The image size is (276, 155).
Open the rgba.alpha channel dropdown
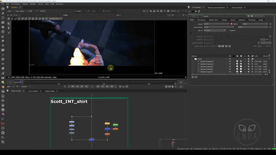pyautogui.click(x=21, y=11)
